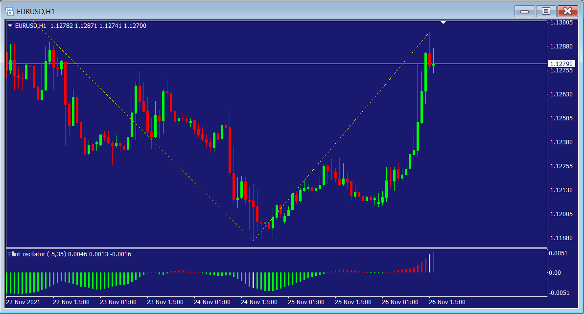Click the 24 Nov 13:00 time axis label
This screenshot has width=584, height=314.
point(259,302)
